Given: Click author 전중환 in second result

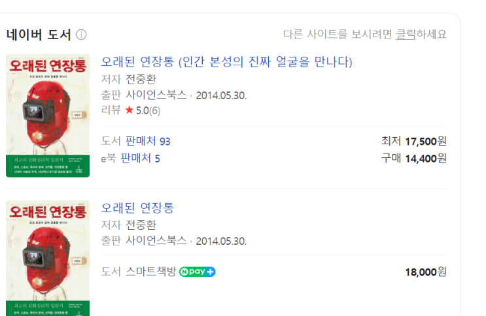Looking at the screenshot, I should [x=141, y=225].
